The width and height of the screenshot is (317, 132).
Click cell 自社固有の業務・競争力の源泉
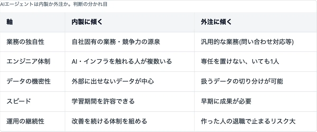tap(116, 42)
